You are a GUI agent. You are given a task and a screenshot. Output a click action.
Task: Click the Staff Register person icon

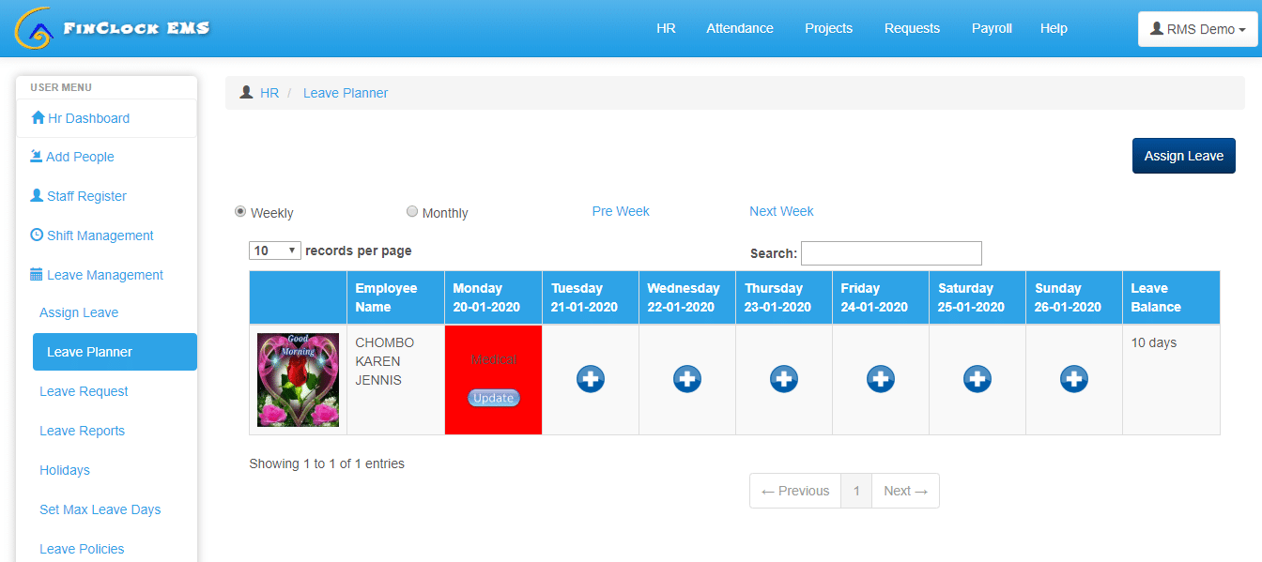coord(36,196)
